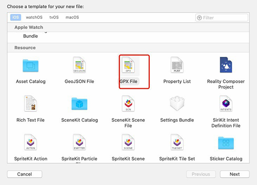Pick the SceneKit Scene File icon
This screenshot has height=185, width=257.
[x=128, y=104]
